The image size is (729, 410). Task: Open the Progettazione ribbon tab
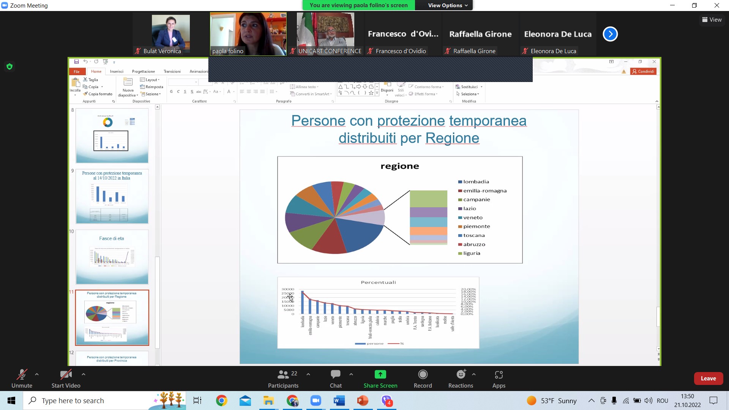click(x=143, y=71)
